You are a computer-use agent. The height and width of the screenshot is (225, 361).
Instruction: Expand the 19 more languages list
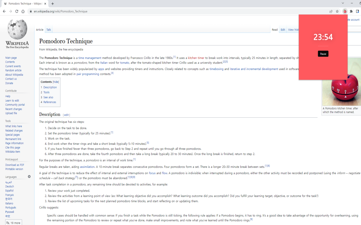coord(14,223)
